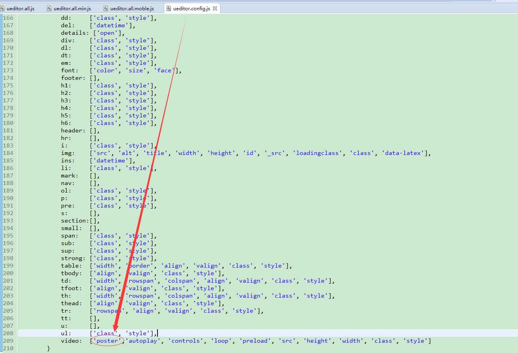Close the ueditor.config.js tab
Screen dimensions: 518x353
coord(215,8)
